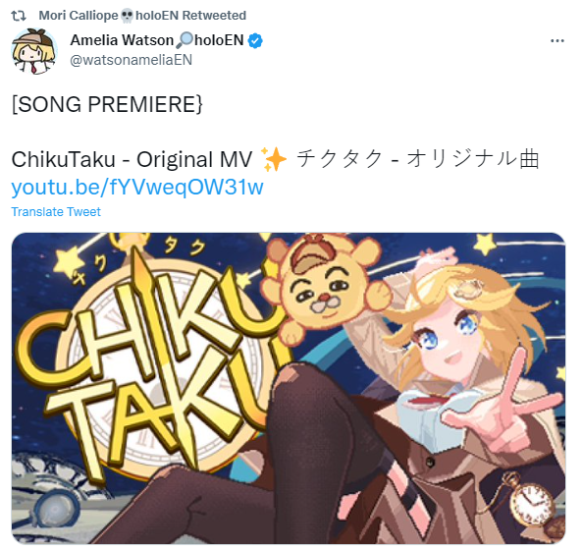Click the sparkles emoji in tweet text
This screenshot has width=582, height=551.
tap(274, 159)
